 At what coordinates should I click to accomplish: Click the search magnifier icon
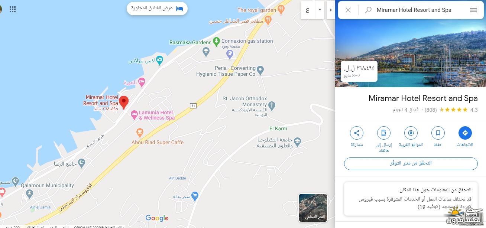pyautogui.click(x=368, y=10)
